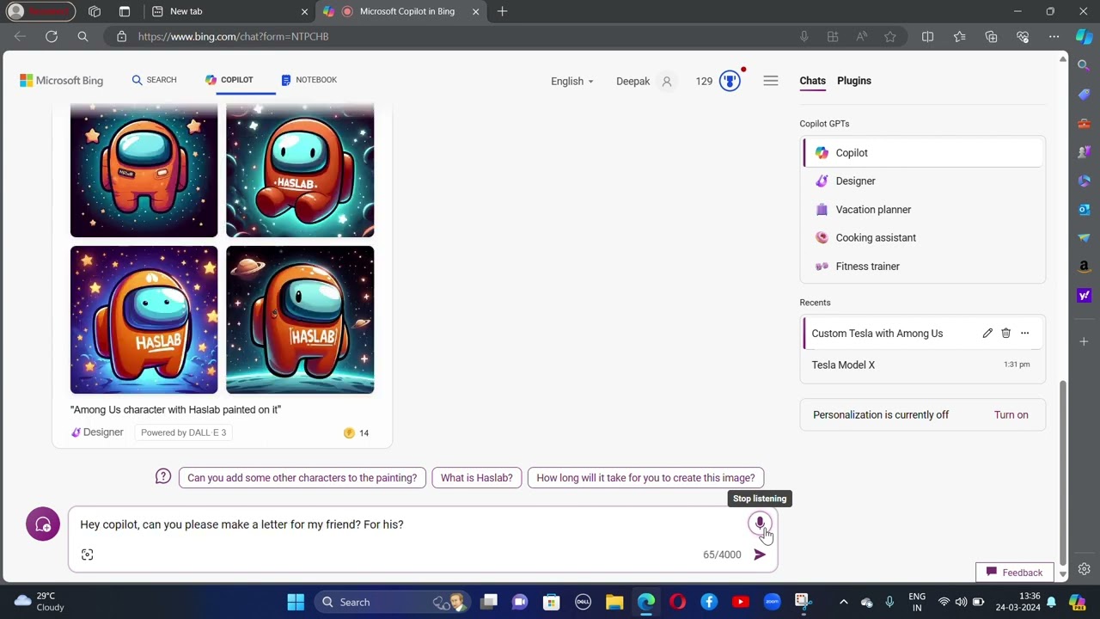This screenshot has height=619, width=1100.
Task: Open the Edge Settings and more menu
Action: click(1054, 36)
